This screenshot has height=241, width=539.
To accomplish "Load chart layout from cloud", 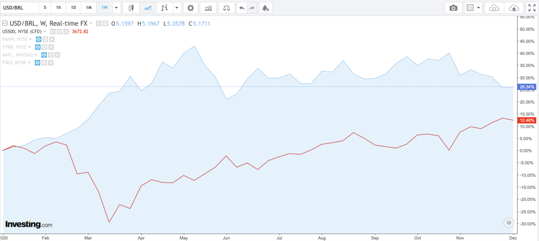I will (x=494, y=8).
